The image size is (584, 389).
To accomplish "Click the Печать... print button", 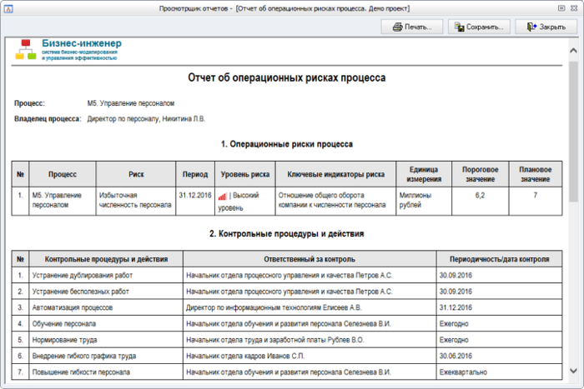I will click(412, 27).
